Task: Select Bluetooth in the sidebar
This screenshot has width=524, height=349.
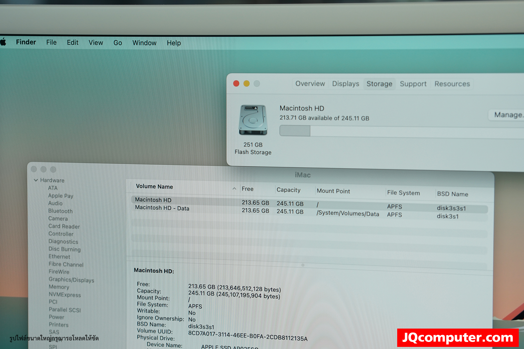Action: pyautogui.click(x=60, y=211)
